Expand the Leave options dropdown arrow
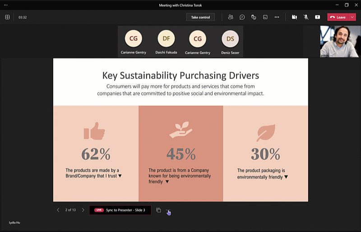 352,17
